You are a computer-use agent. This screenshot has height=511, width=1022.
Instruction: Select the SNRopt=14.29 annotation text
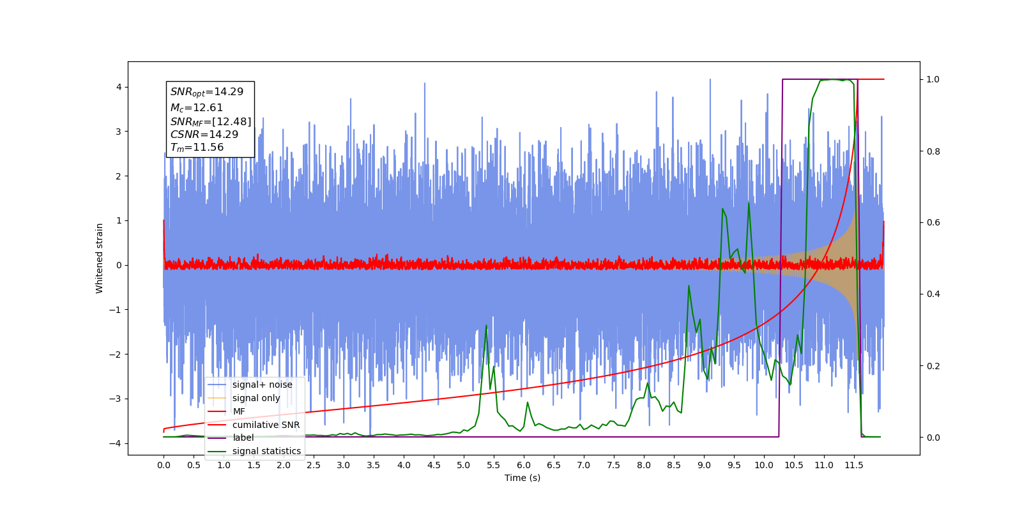coord(207,92)
